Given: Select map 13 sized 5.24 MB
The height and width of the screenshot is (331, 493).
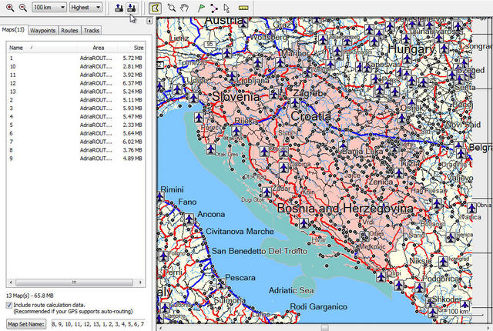Looking at the screenshot, I should click(75, 92).
